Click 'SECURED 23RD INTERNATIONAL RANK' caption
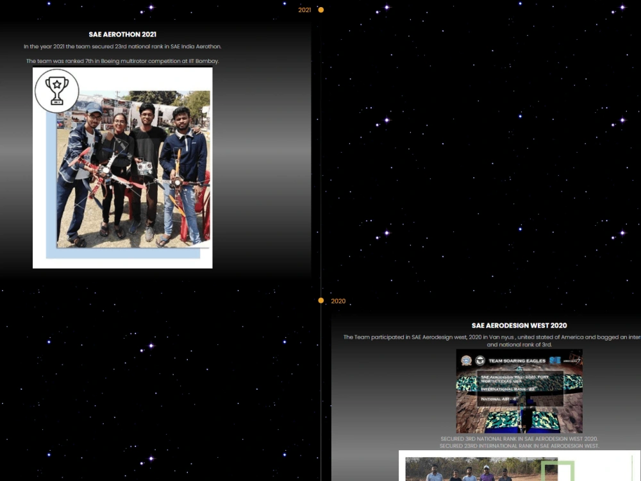 pyautogui.click(x=519, y=446)
